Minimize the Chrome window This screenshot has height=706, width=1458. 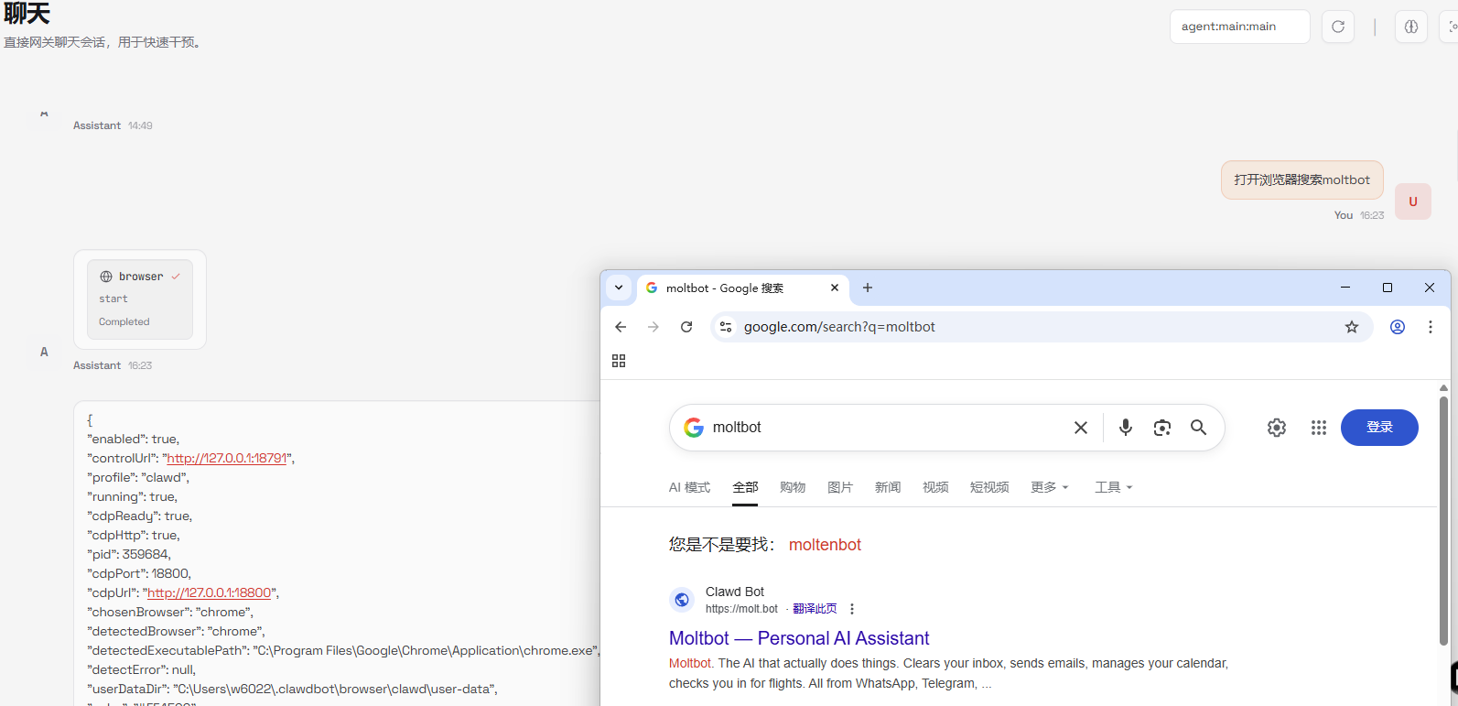[1345, 288]
